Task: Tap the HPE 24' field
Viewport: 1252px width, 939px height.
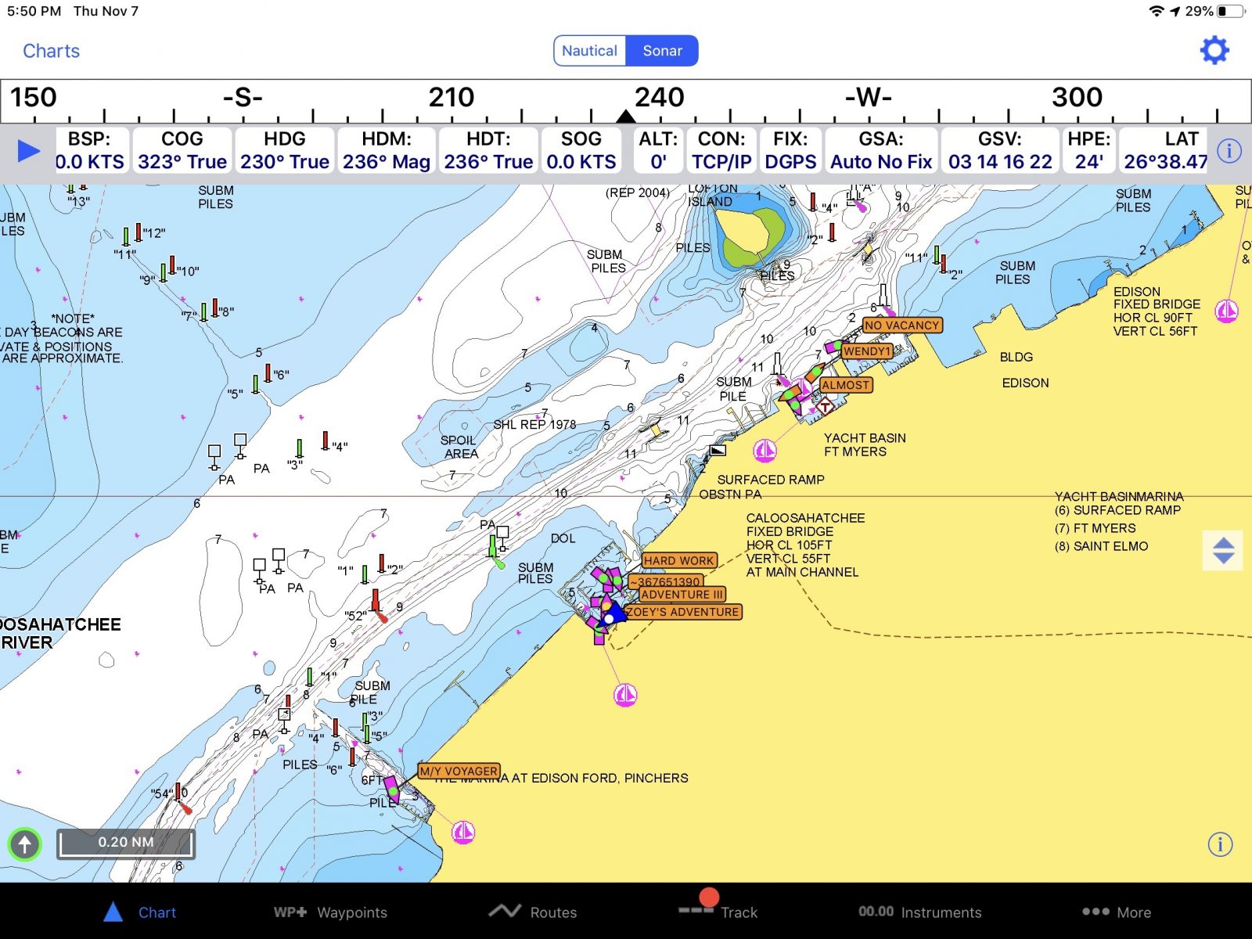Action: [1089, 150]
